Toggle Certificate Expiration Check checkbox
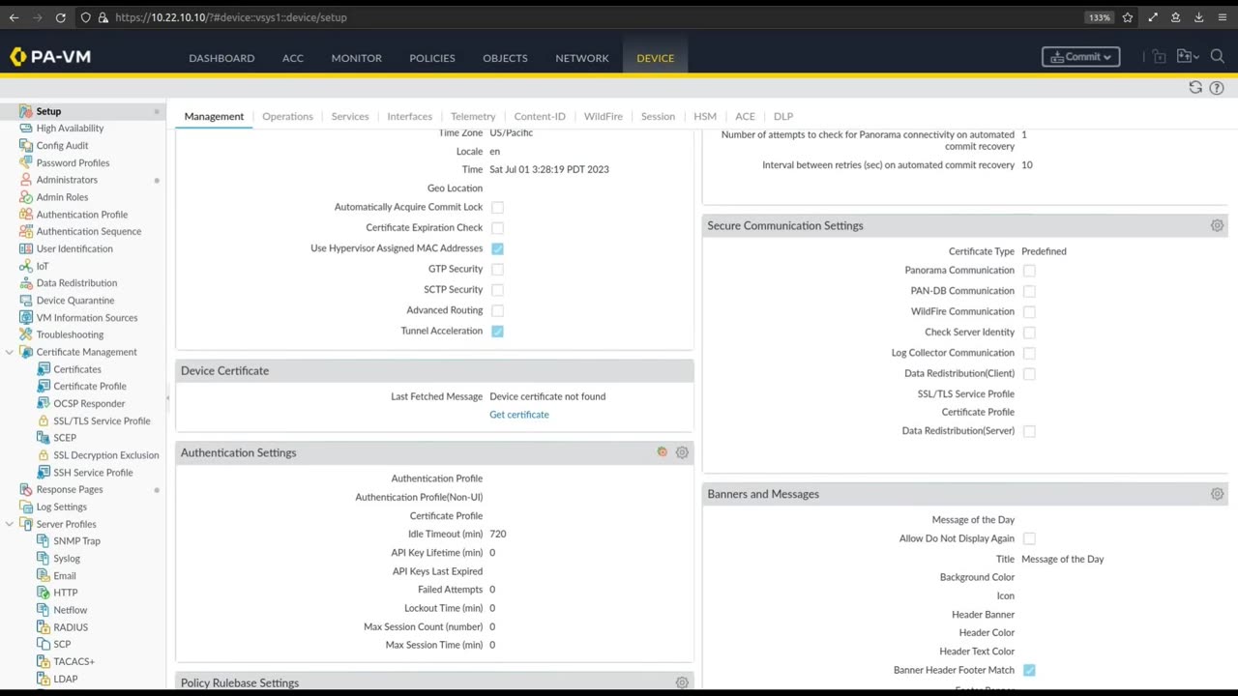 (x=497, y=228)
